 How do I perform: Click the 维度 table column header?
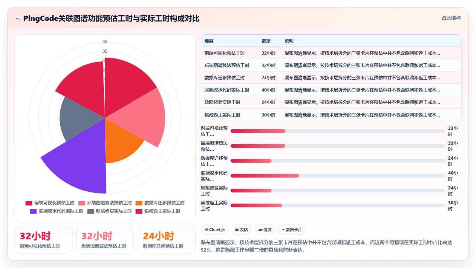pyautogui.click(x=209, y=41)
